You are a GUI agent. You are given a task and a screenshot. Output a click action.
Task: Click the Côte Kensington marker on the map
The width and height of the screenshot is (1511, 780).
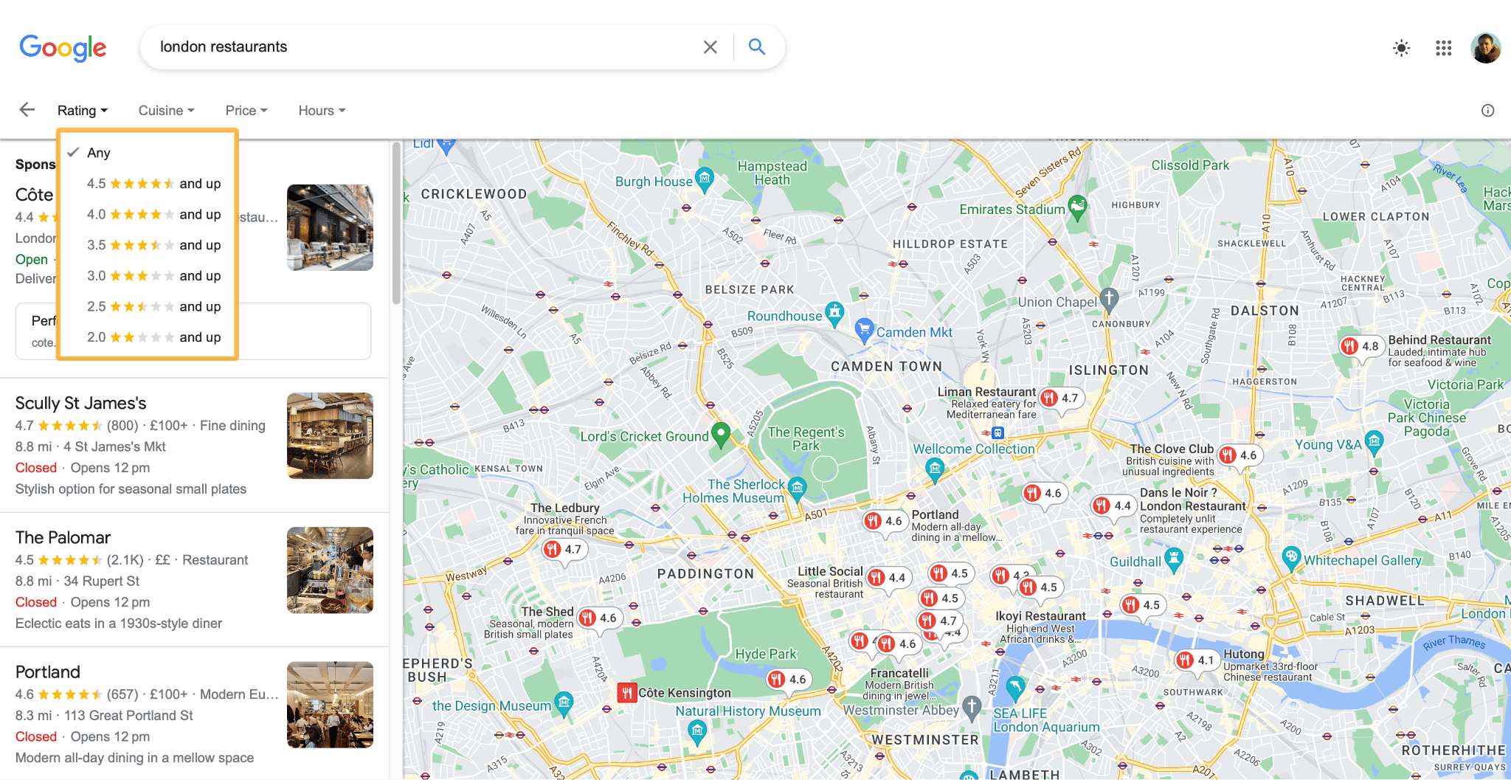[x=628, y=692]
